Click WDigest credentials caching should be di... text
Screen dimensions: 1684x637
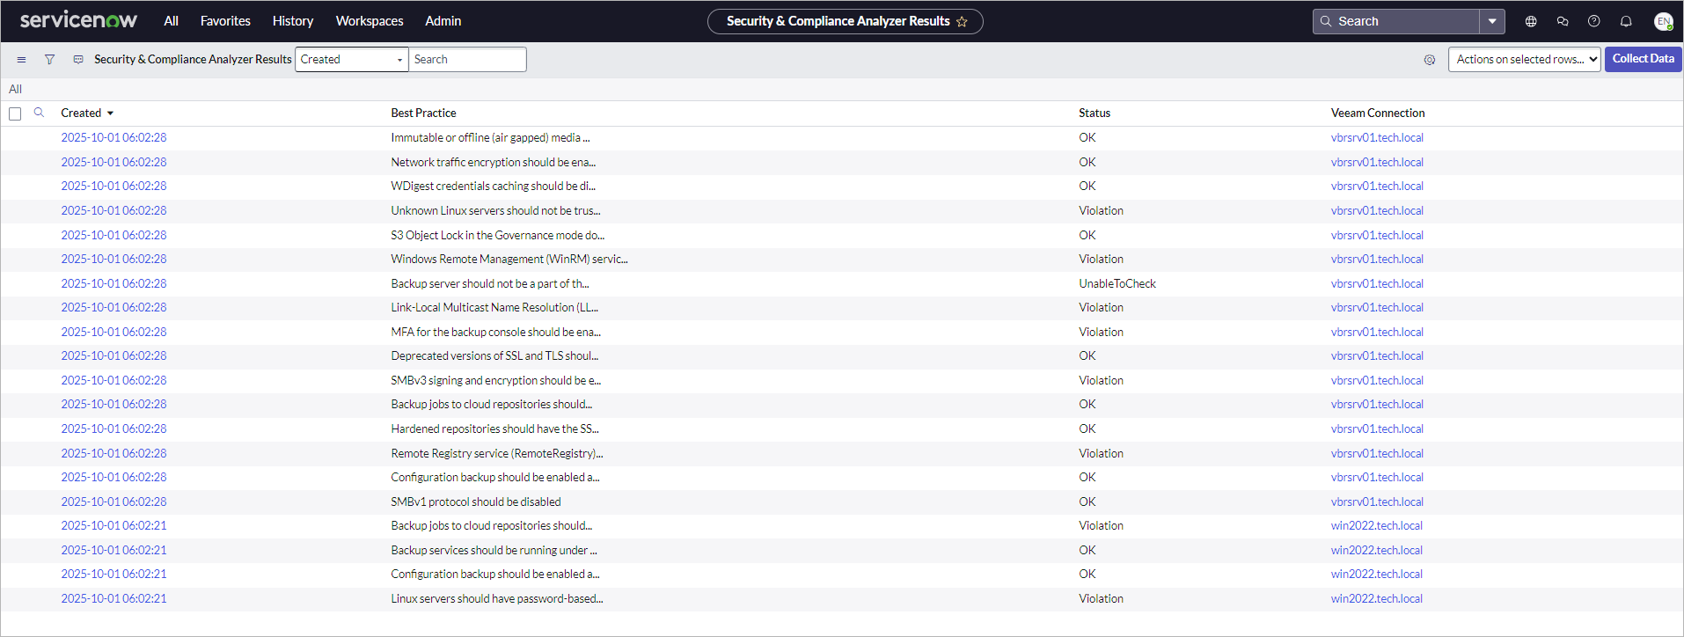point(493,186)
